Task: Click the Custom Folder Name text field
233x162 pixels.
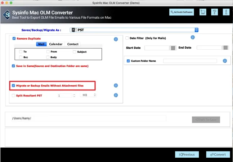Action: point(190,61)
